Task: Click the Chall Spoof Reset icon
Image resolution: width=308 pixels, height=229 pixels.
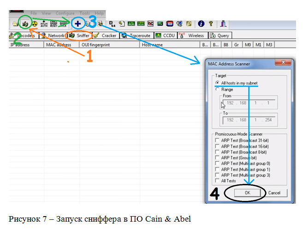Action: (53, 24)
